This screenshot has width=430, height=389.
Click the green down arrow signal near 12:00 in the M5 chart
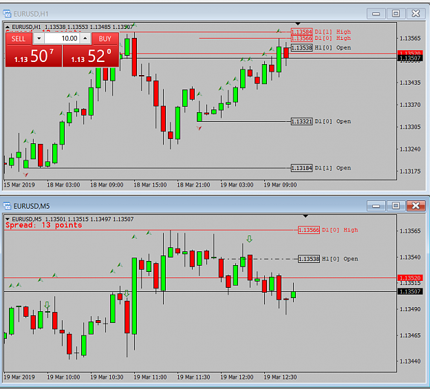click(249, 239)
